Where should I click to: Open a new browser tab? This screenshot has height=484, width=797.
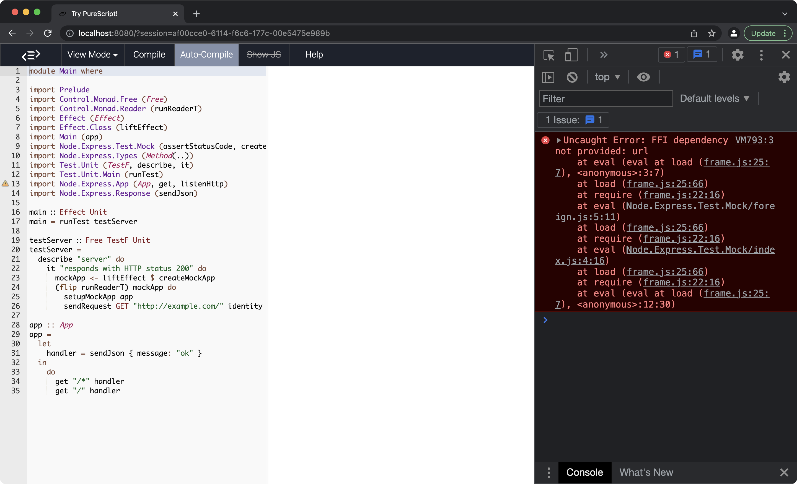pos(196,14)
